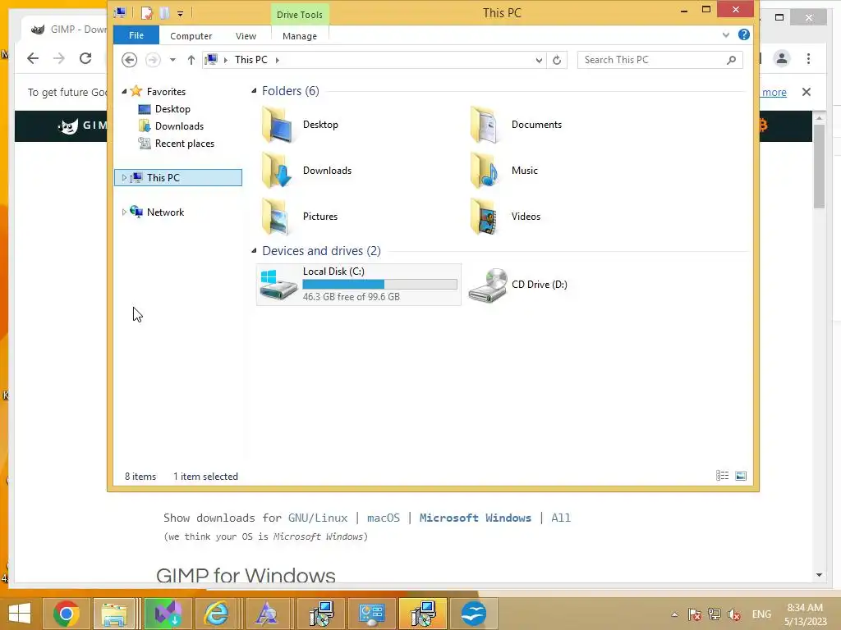Select Downloads under Favorites

pyautogui.click(x=179, y=126)
